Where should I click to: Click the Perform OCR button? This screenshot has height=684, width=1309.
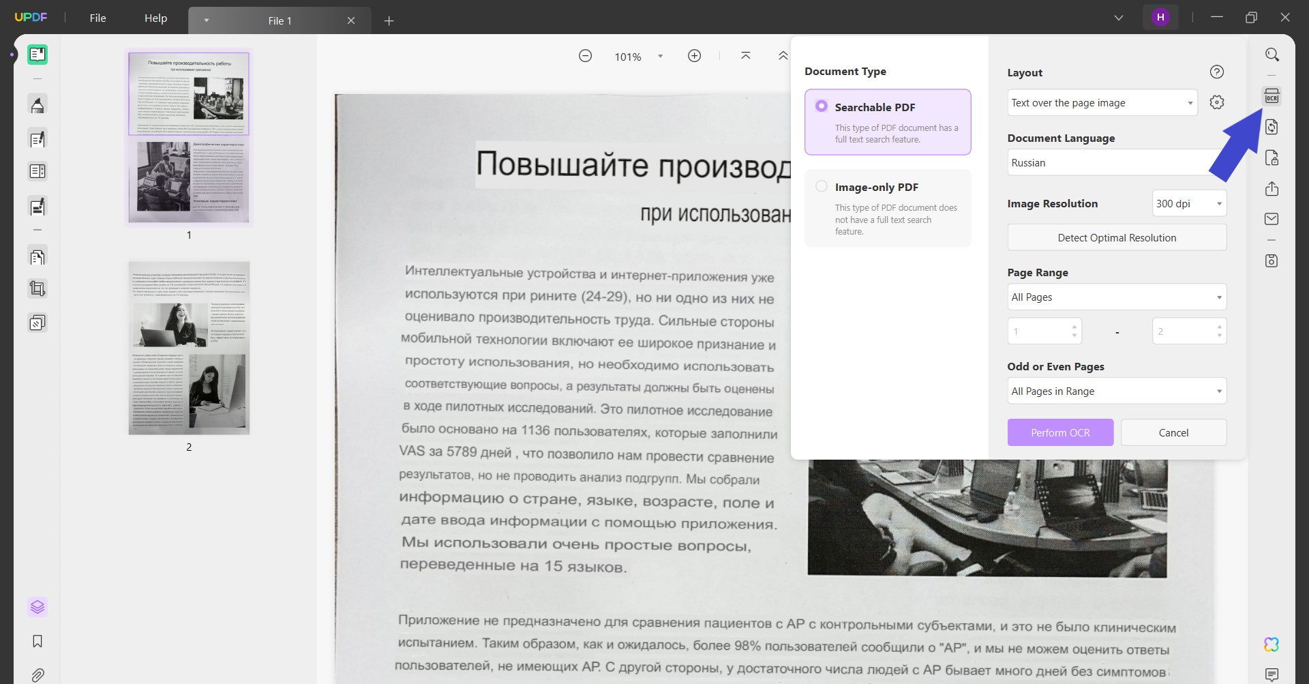point(1059,432)
